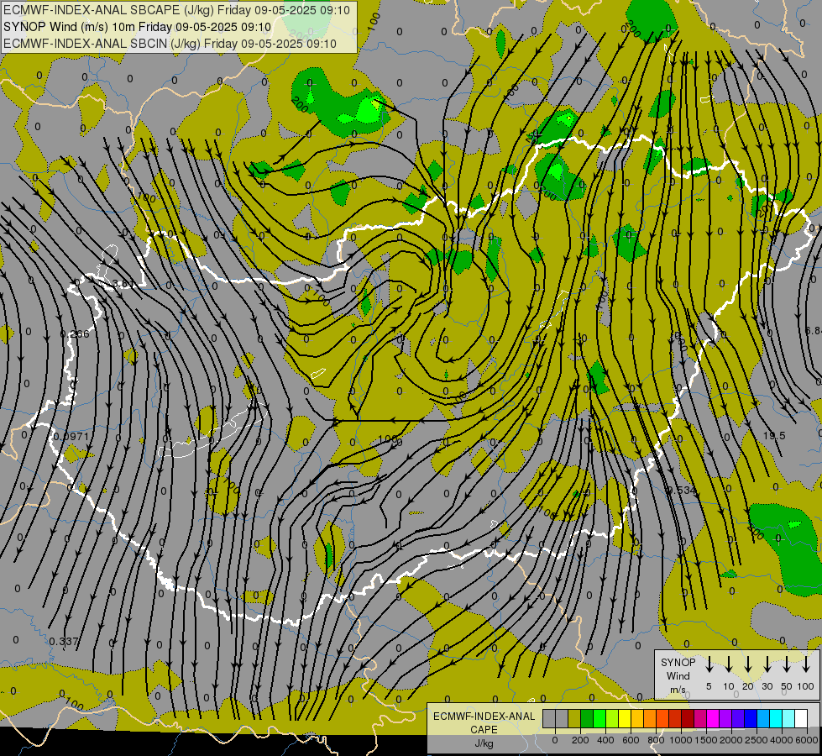The width and height of the screenshot is (822, 756).
Task: Select the olive CAPE legend swatch
Action: 574,718
